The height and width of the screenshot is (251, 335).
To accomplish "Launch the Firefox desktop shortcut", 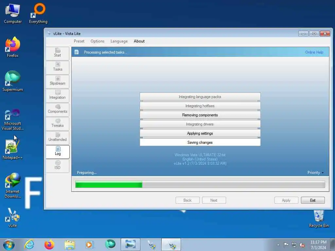I will 13,47.
